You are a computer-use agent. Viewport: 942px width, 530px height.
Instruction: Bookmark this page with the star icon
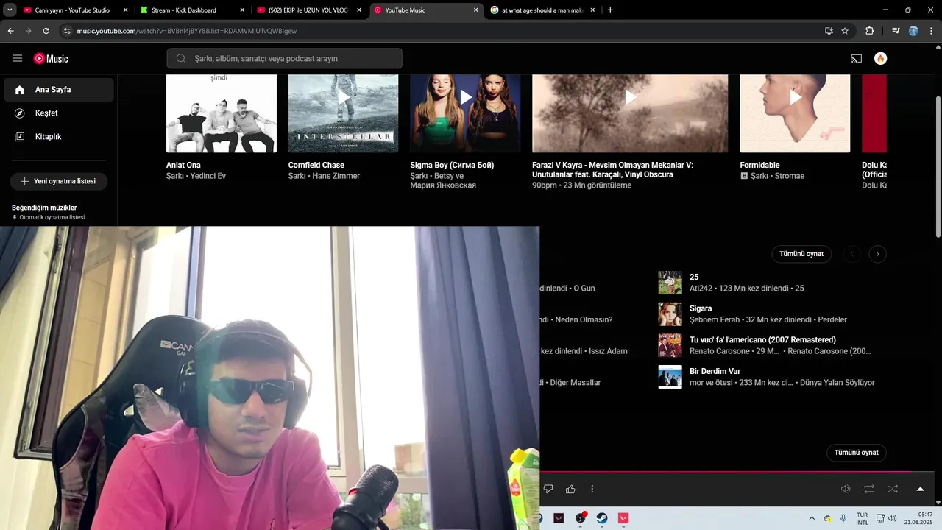point(845,31)
